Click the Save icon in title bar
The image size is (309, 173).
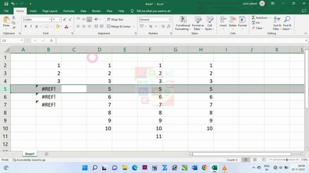pos(6,4)
